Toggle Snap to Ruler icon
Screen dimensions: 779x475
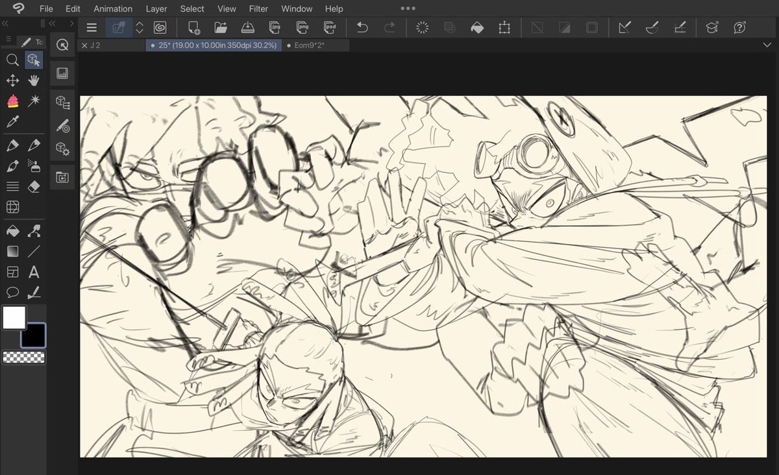click(x=624, y=28)
